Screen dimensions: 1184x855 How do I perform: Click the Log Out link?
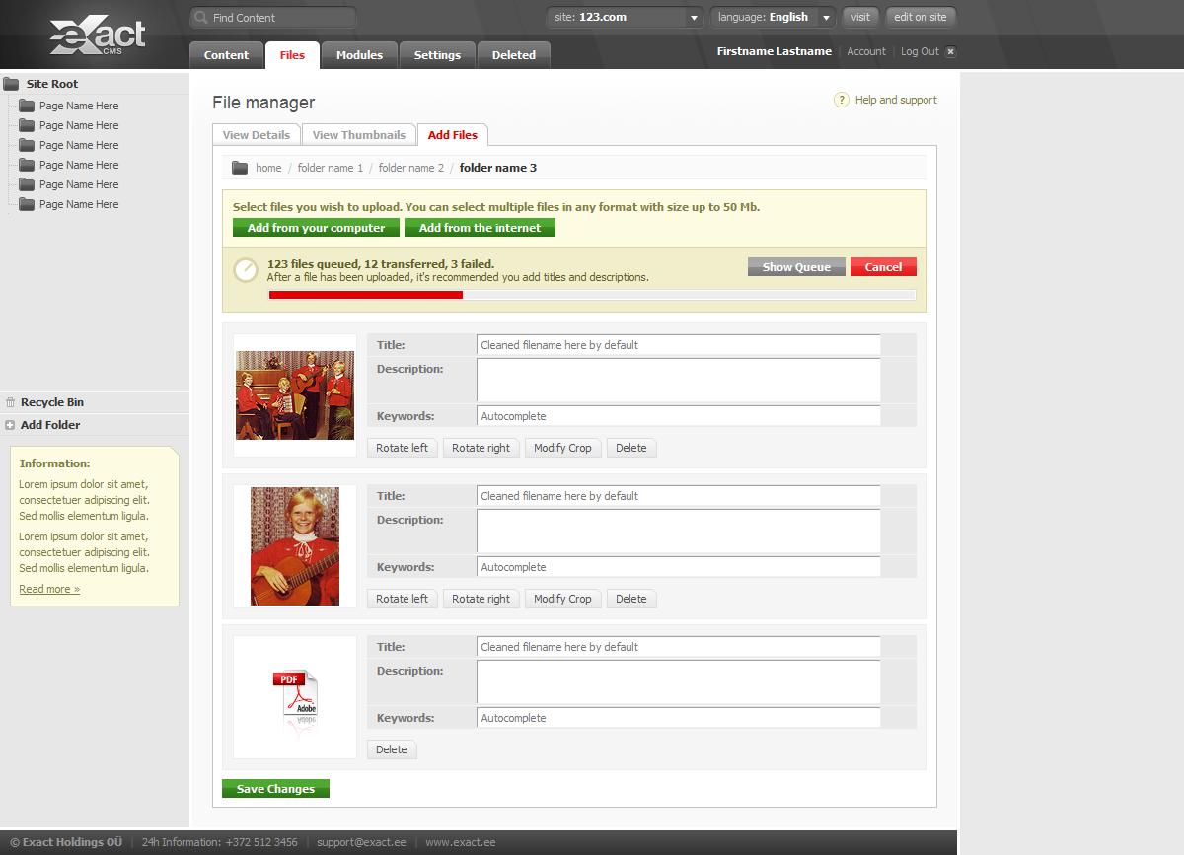(x=920, y=51)
